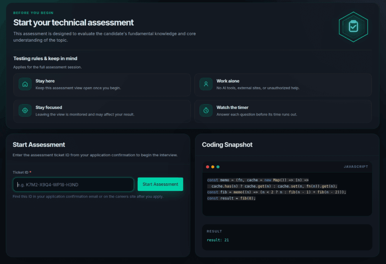This screenshot has height=264, width=386.
Task: Click the 'JAVASCRIPT' language label
Action: click(x=356, y=167)
